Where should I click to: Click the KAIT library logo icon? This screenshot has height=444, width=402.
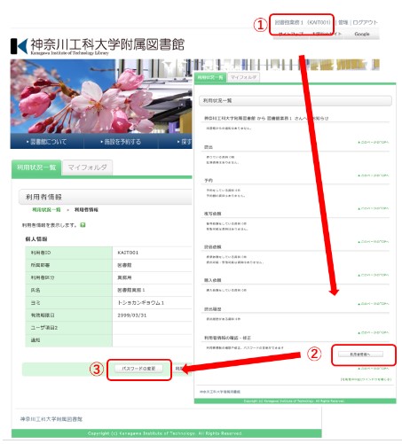[20, 46]
